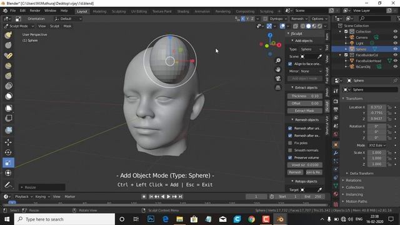Adjust the Thickness 0.10 slider
400x225 pixels.
304,96
